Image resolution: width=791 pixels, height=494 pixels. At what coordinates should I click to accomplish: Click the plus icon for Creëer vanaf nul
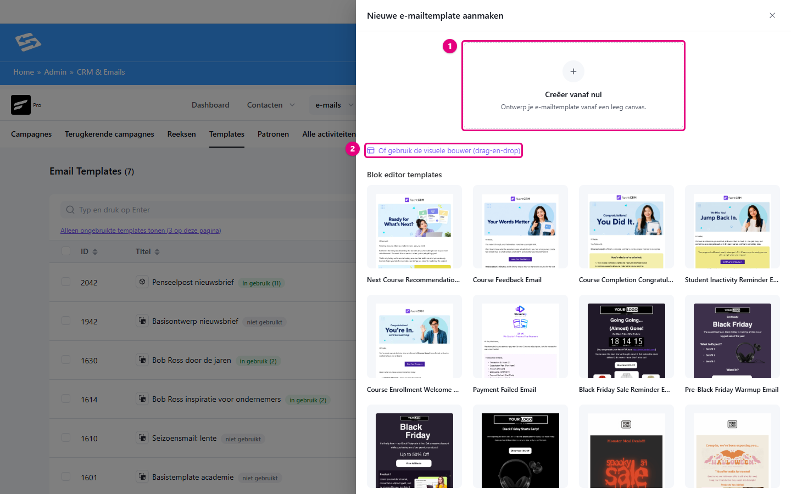573,71
